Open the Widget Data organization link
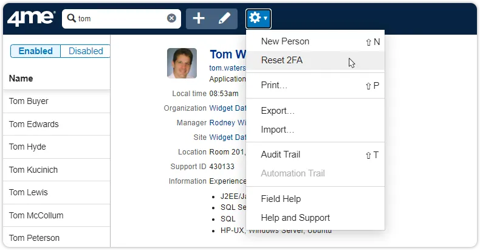The image size is (480, 250). (227, 108)
